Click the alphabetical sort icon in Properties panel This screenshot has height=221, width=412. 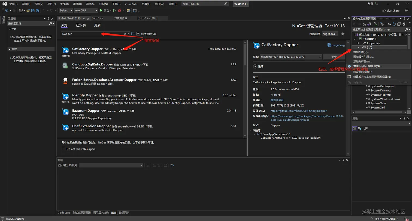point(360,129)
